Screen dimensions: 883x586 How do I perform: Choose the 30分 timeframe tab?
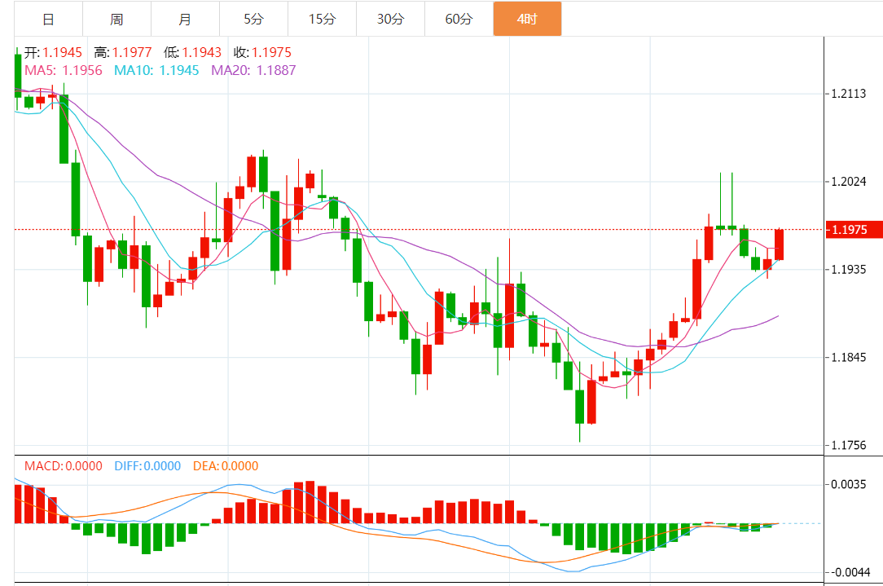coord(391,20)
